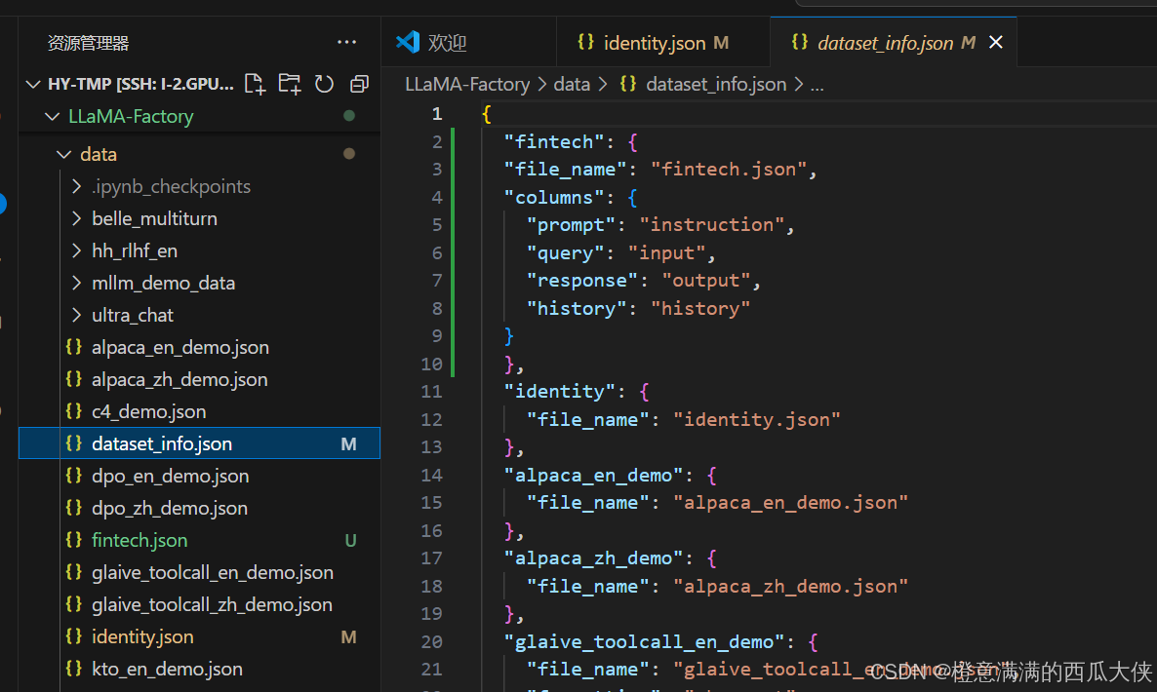Close the dataset_info.json tab

(x=995, y=43)
